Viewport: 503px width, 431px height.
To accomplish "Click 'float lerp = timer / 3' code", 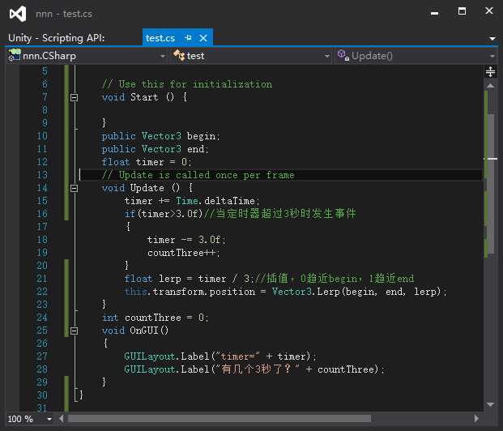I will coord(187,279).
